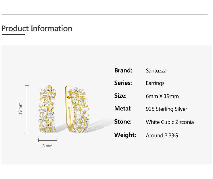Image resolution: width=213 pixels, height=179 pixels.
Task: Click the Size label
Action: click(120, 96)
